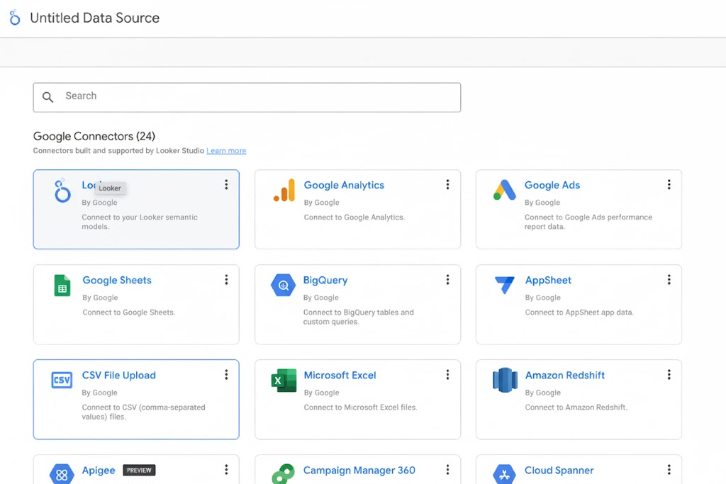726x484 pixels.
Task: Click 'By Google' under Amazon Redshift
Action: coord(542,393)
